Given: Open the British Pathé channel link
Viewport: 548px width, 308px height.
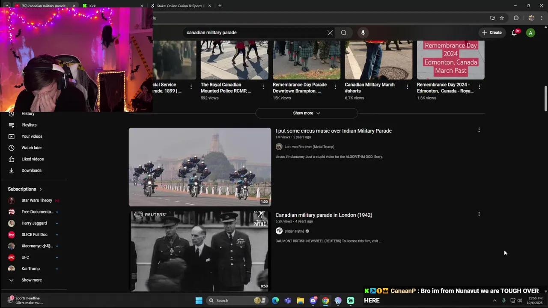Looking at the screenshot, I should click(x=294, y=231).
